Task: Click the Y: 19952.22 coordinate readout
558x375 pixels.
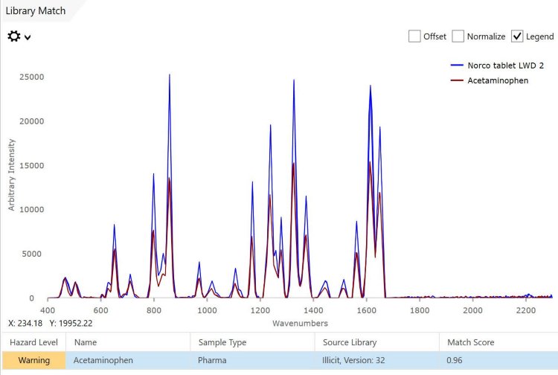Action: [x=71, y=323]
